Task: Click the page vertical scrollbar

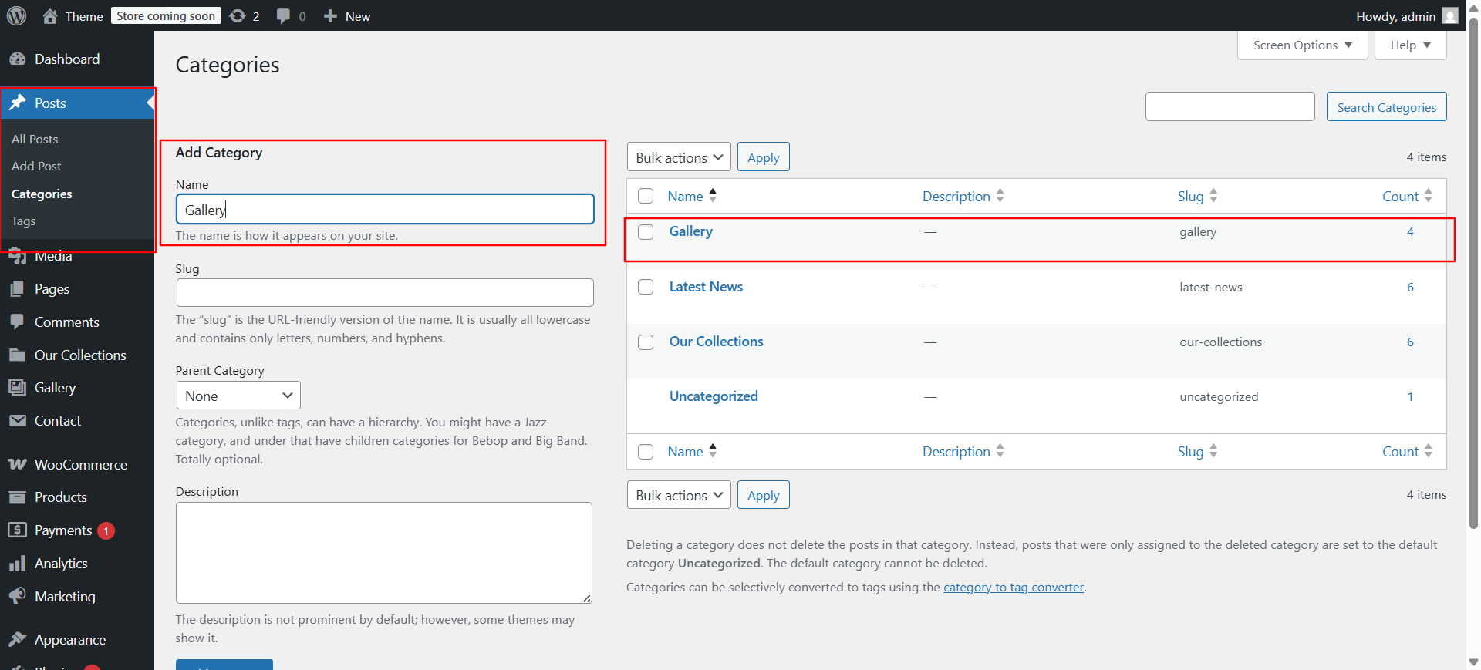Action: click(x=1473, y=270)
